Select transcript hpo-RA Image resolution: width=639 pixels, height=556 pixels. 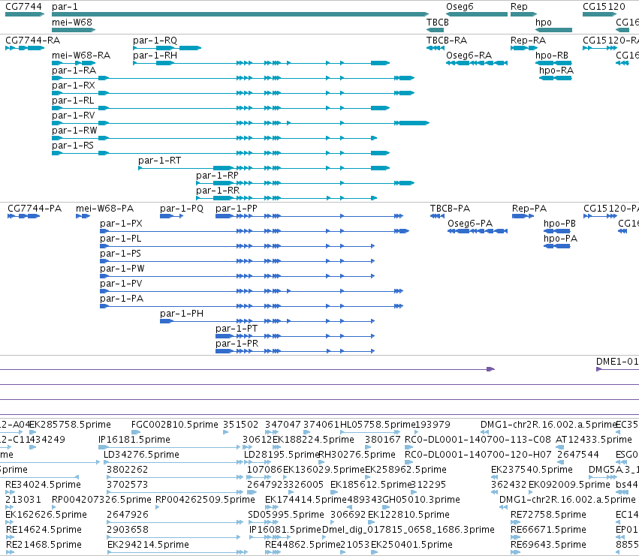click(x=556, y=71)
